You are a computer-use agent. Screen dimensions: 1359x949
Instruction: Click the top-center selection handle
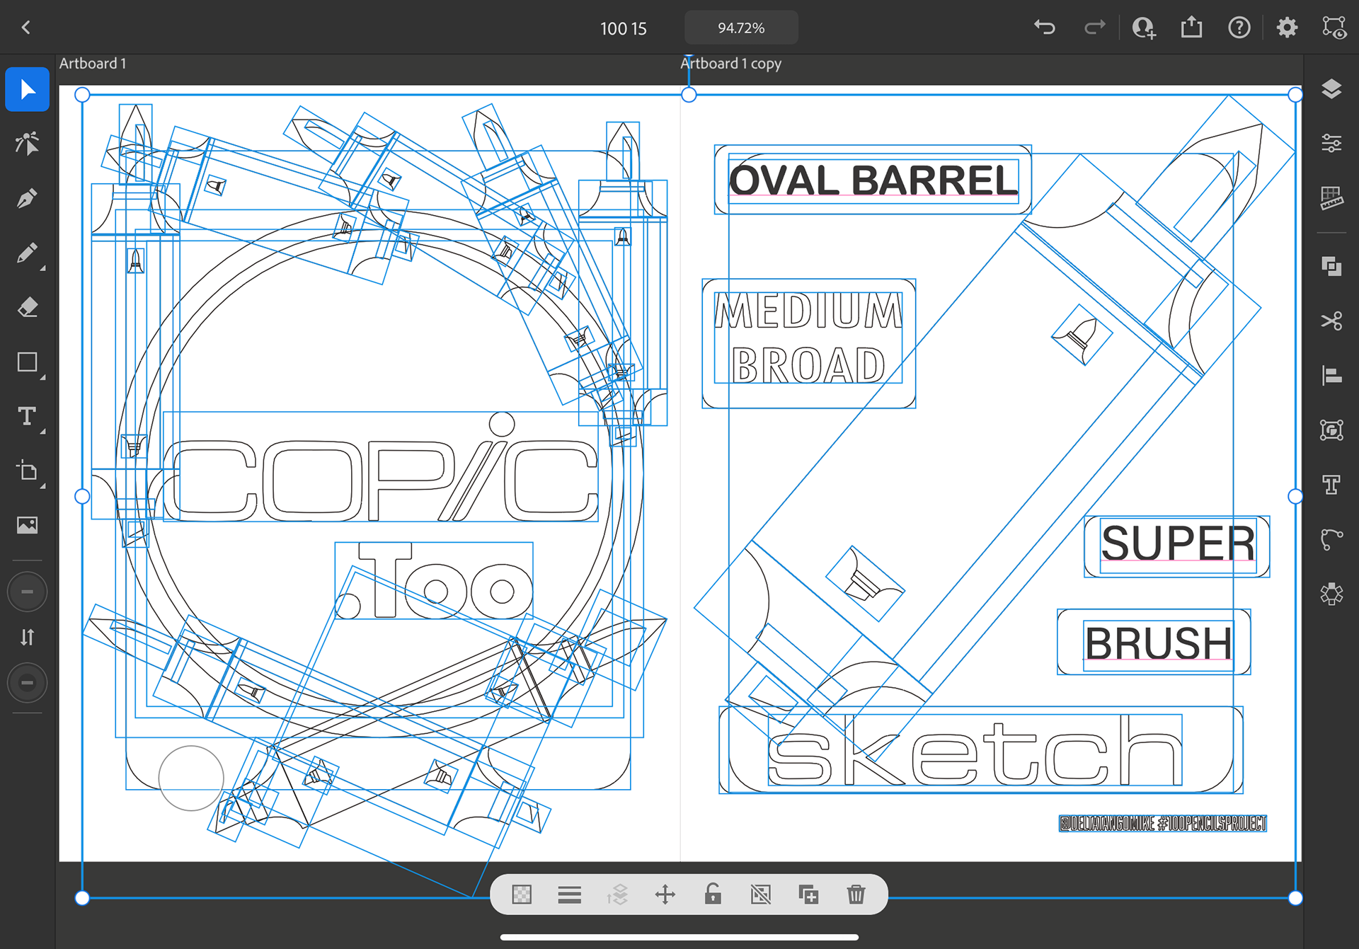pyautogui.click(x=689, y=95)
